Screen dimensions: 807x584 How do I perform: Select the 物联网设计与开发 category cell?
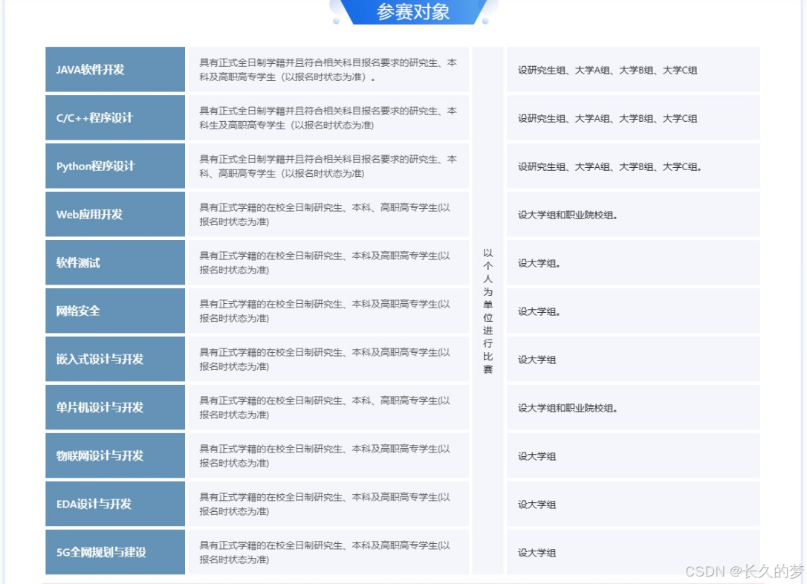(115, 456)
